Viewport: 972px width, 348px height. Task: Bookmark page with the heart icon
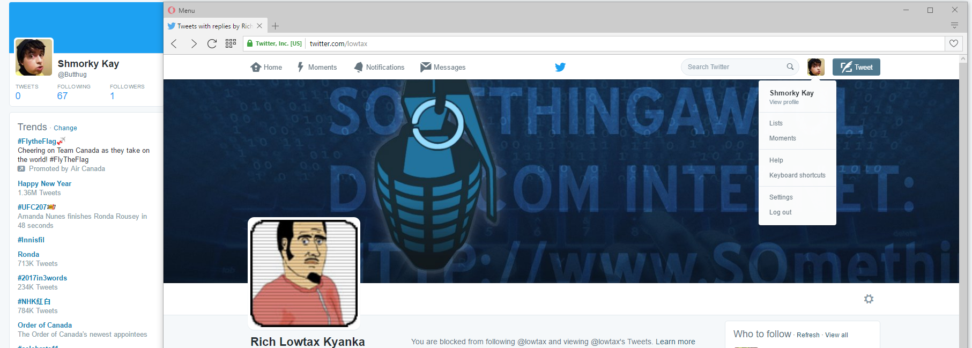(x=954, y=43)
